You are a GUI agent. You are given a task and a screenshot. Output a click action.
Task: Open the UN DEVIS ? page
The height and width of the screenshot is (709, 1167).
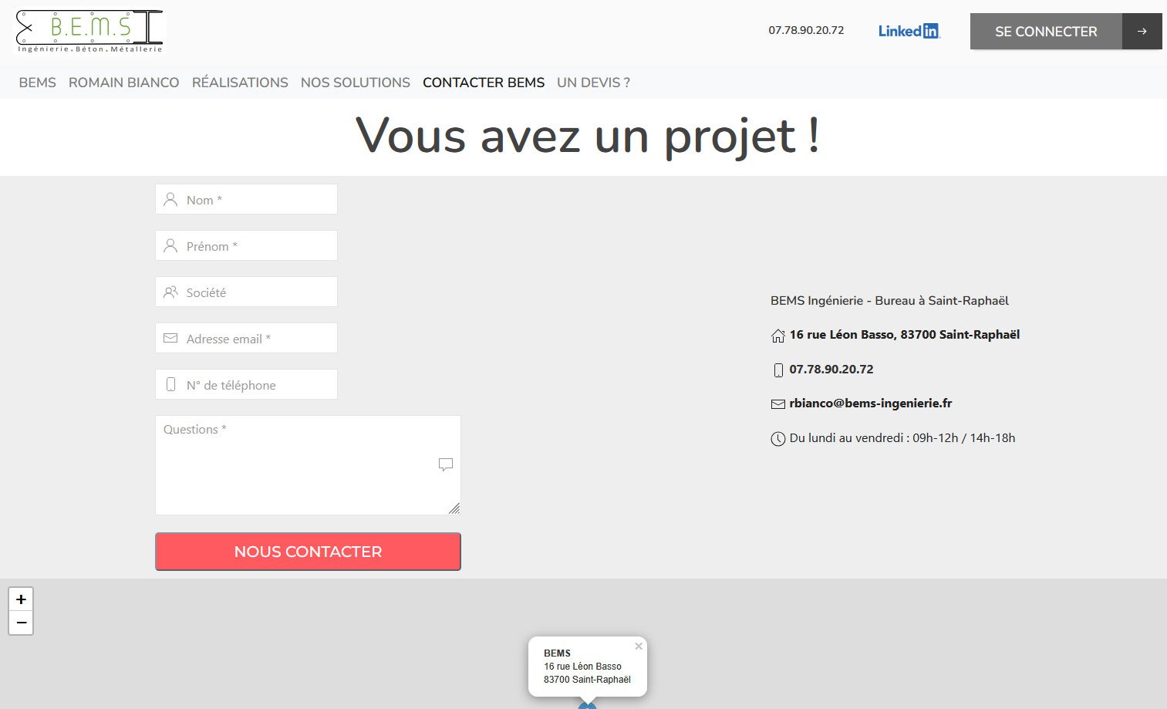point(593,83)
